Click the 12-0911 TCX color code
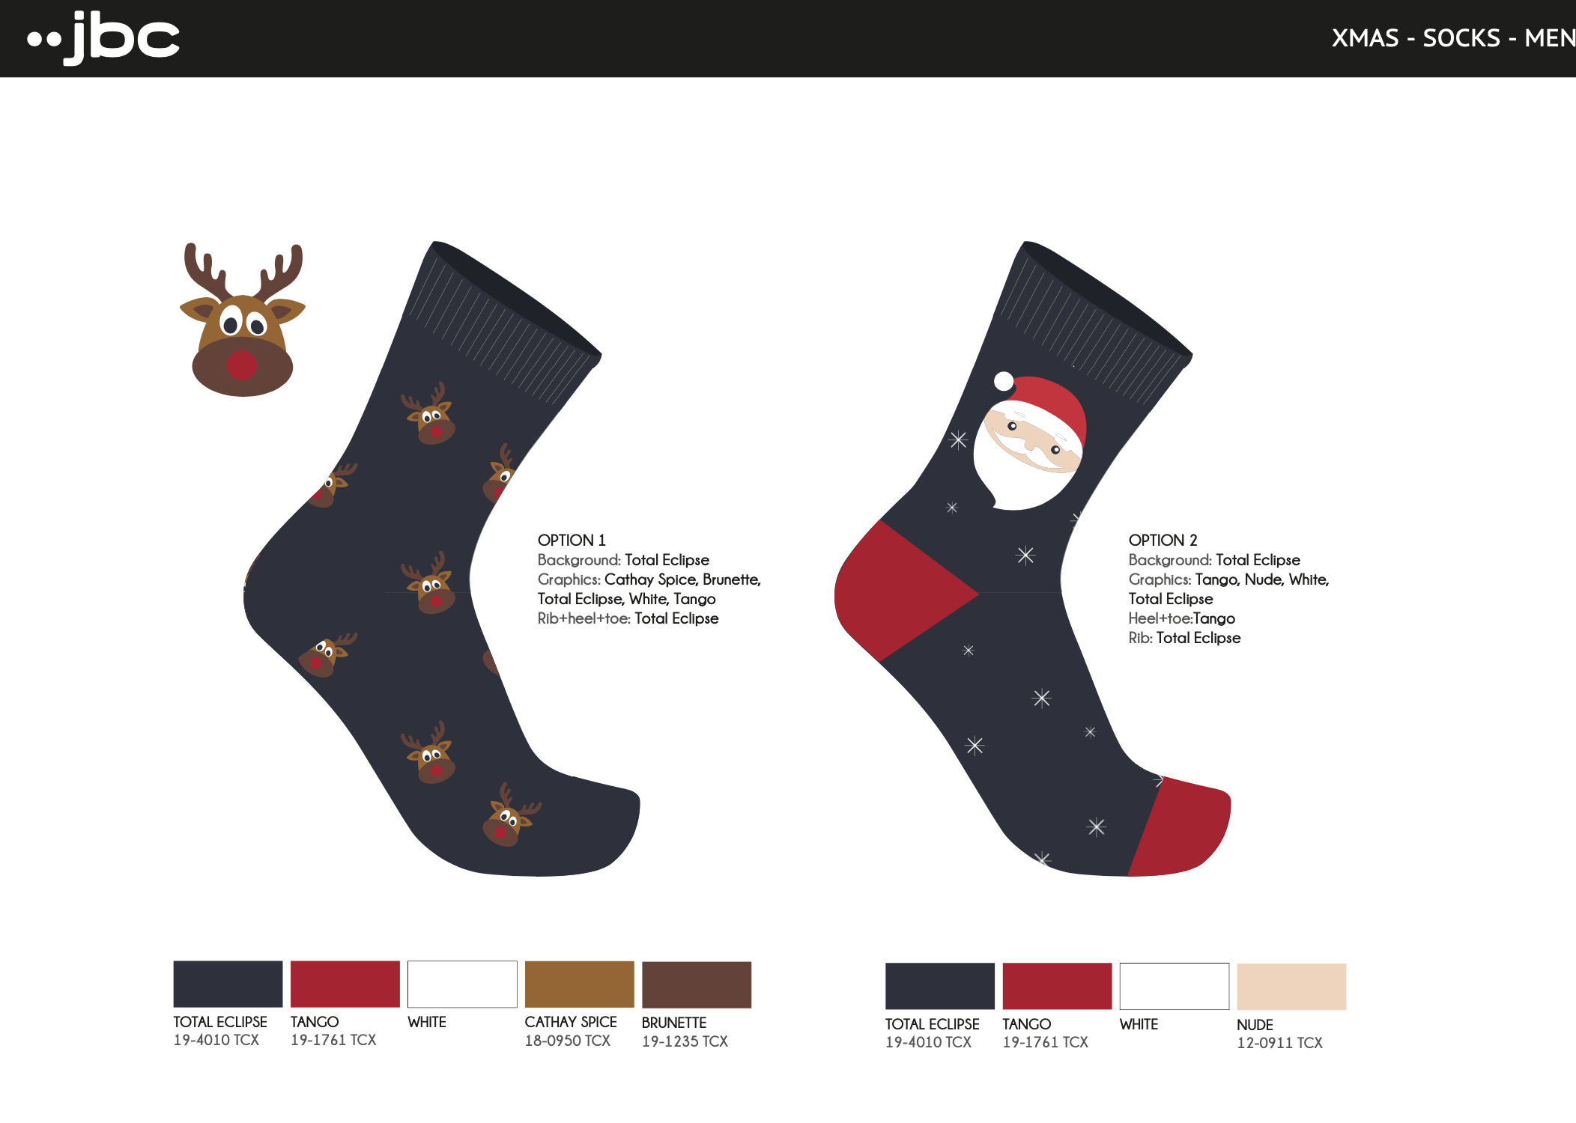 click(x=1279, y=1043)
